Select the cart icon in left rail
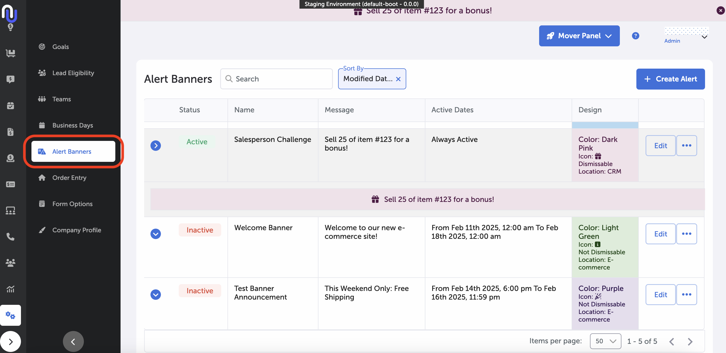This screenshot has width=726, height=353. pyautogui.click(x=10, y=53)
